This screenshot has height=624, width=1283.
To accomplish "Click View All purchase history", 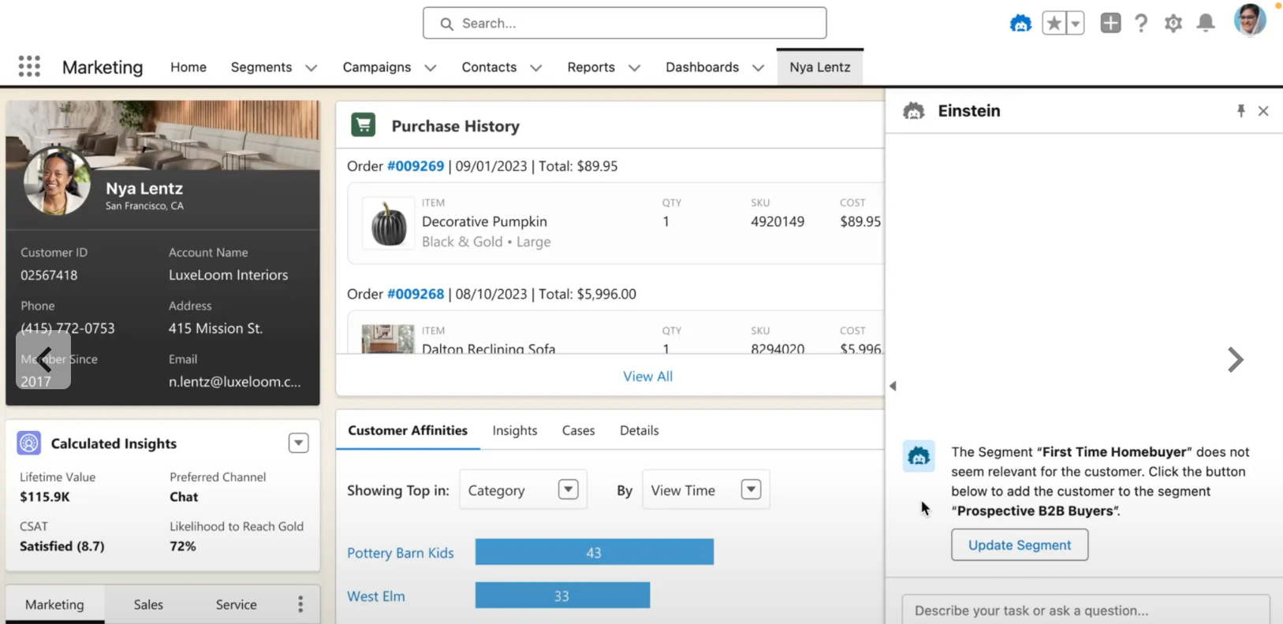I will (x=648, y=377).
